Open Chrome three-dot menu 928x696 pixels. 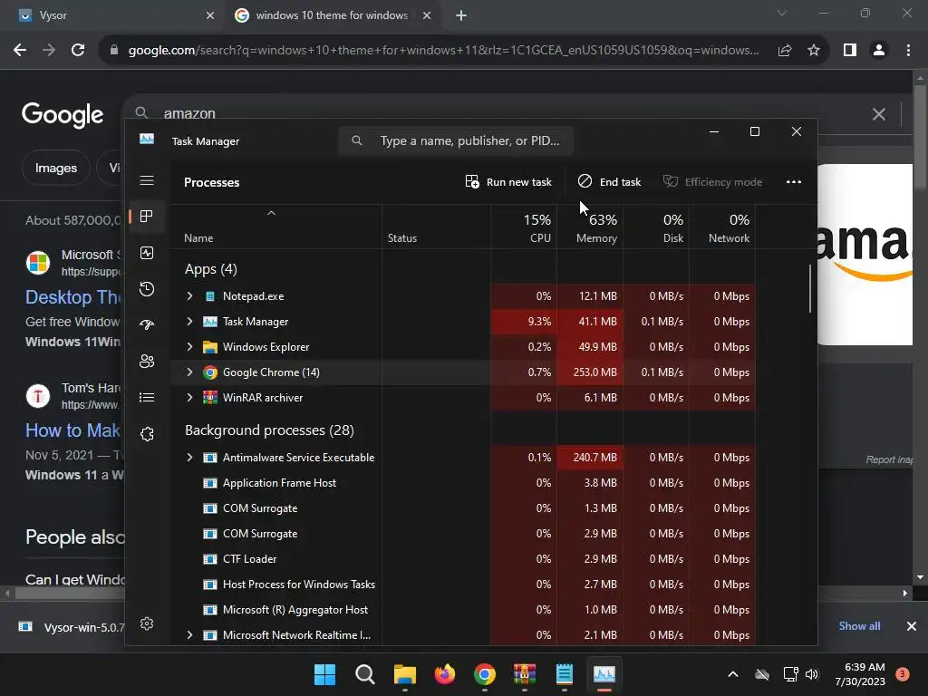click(908, 51)
